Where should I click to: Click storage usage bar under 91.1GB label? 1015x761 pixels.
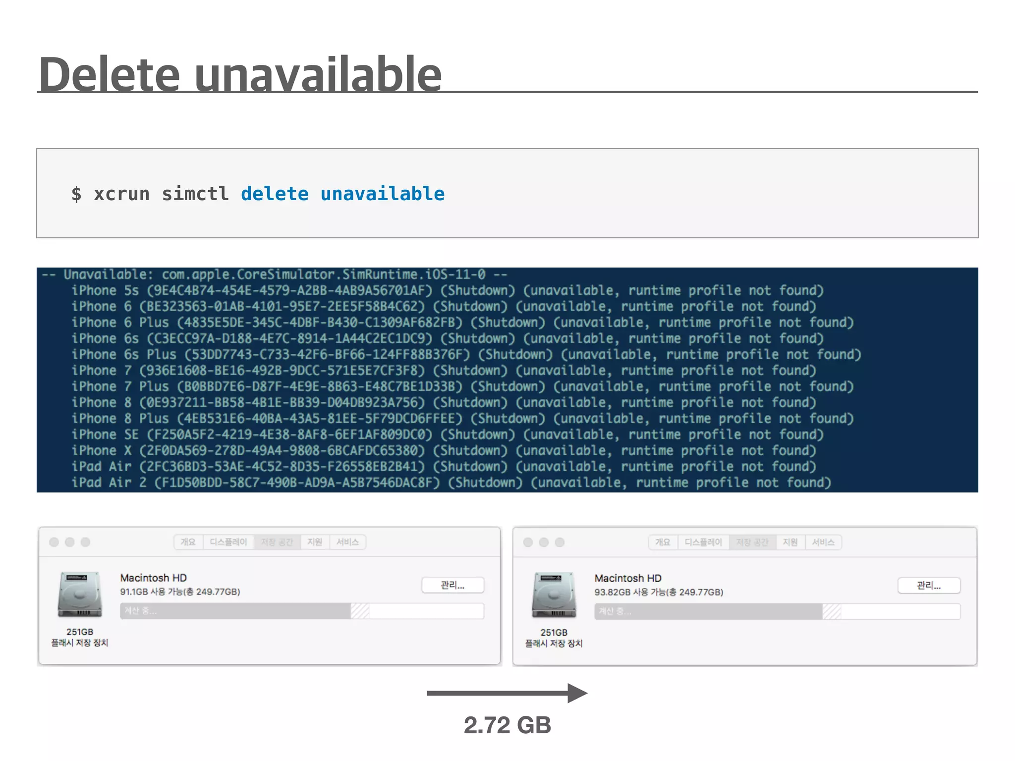tap(301, 611)
